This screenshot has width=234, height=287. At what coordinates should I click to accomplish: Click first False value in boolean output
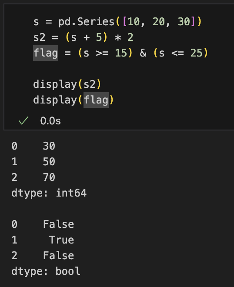coord(58,224)
